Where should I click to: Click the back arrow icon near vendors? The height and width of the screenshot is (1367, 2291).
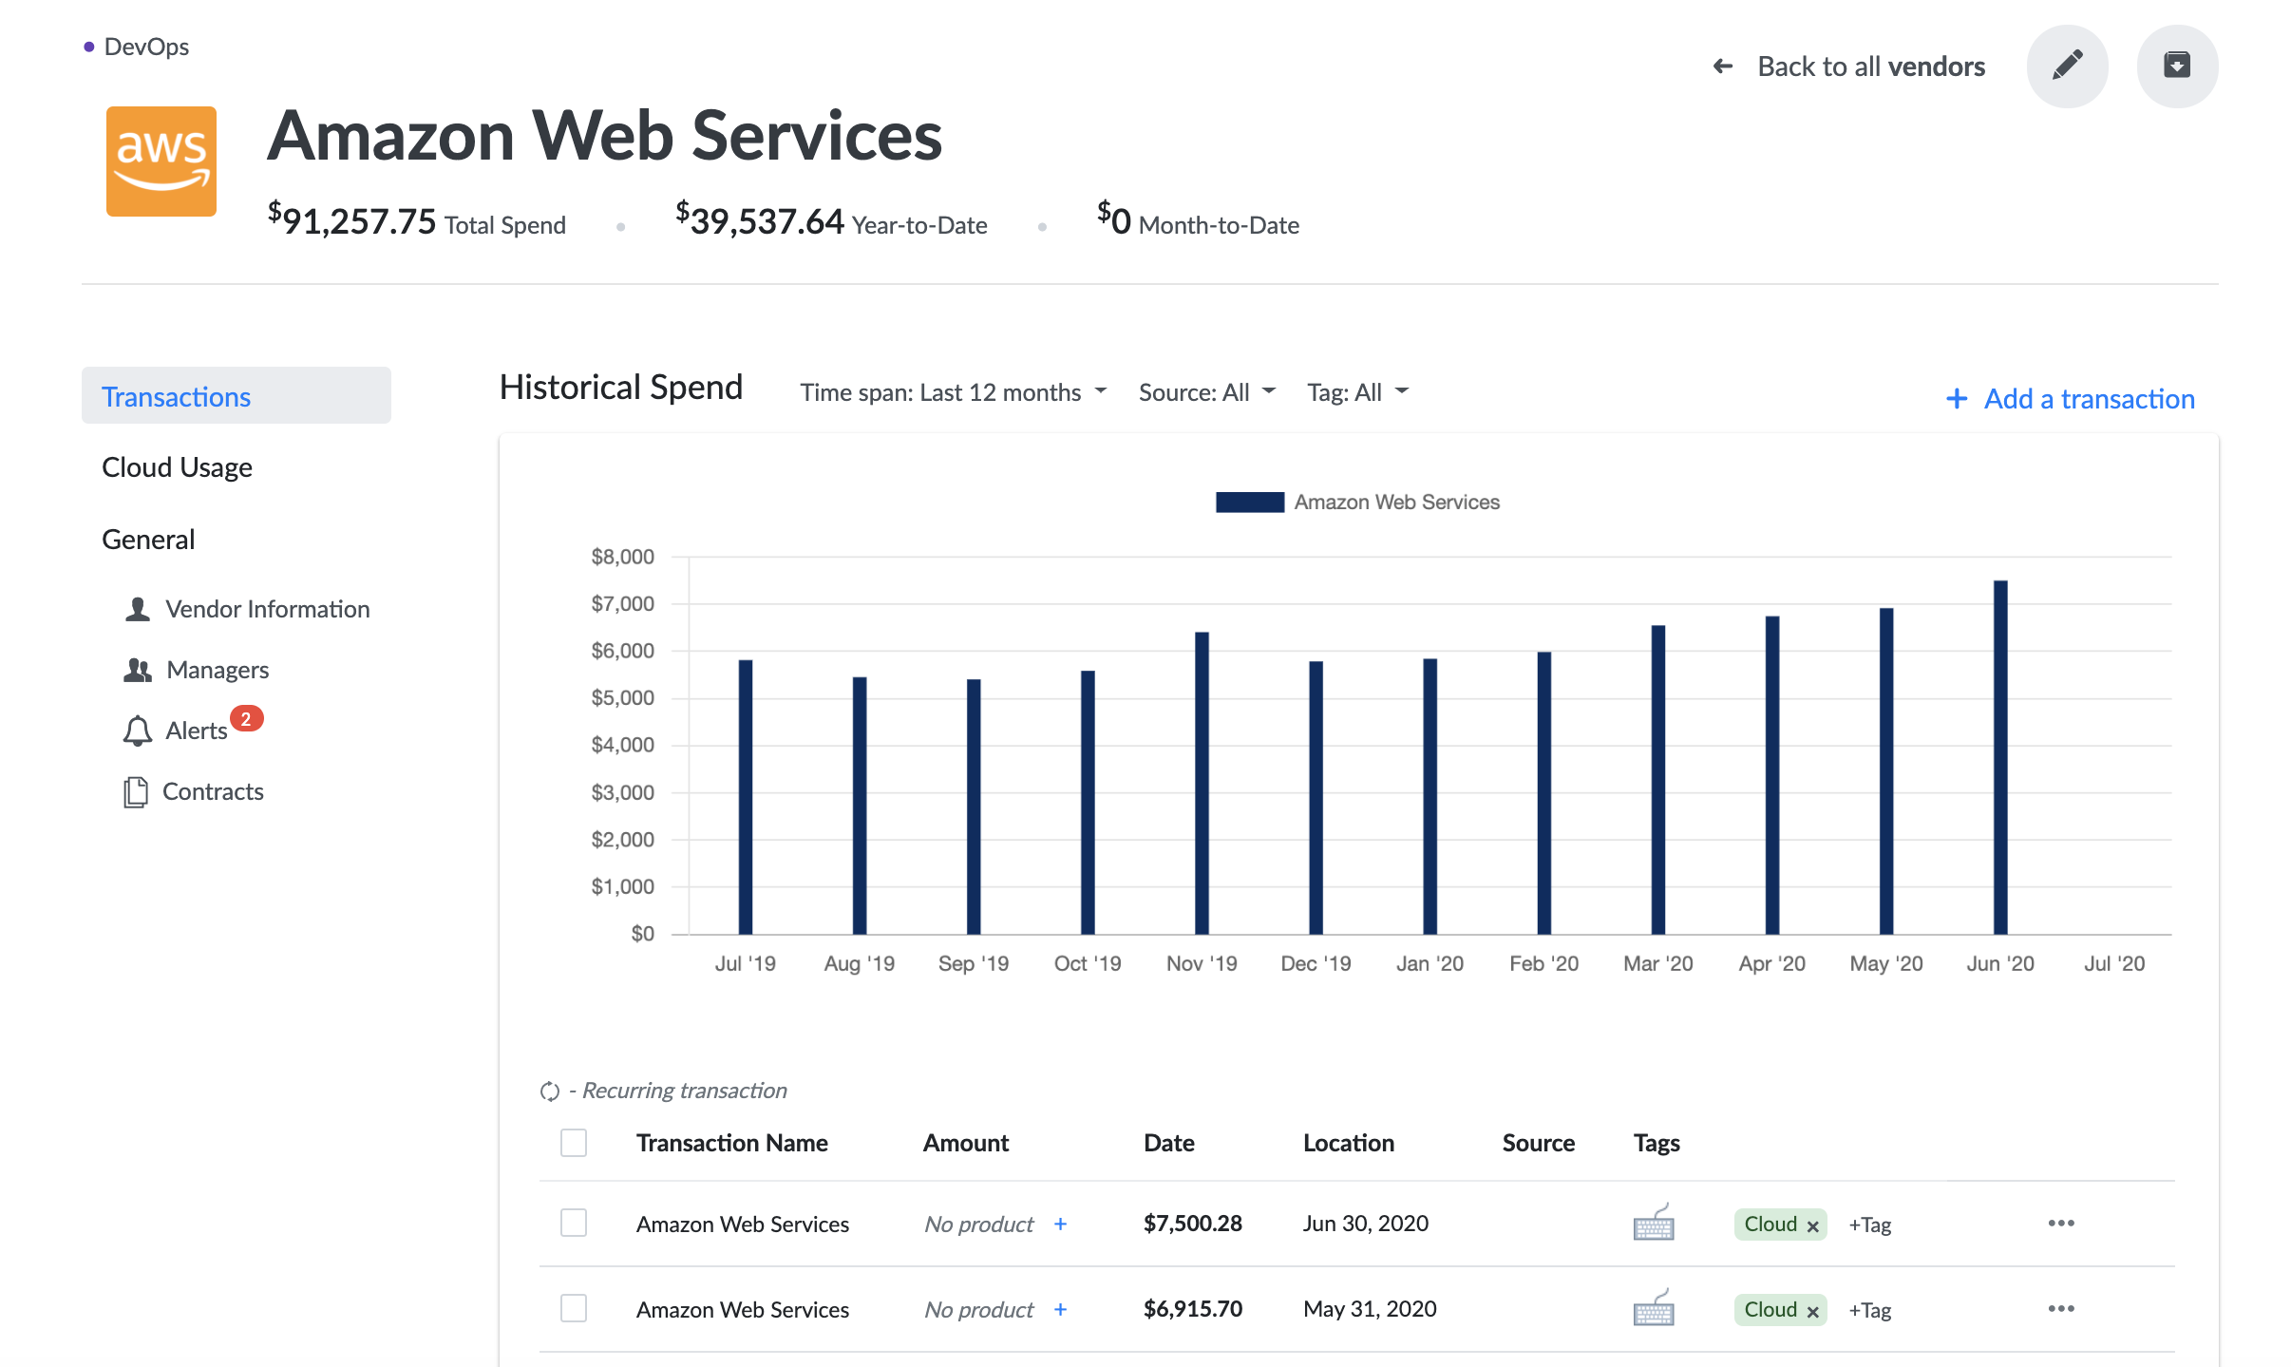click(x=1723, y=66)
